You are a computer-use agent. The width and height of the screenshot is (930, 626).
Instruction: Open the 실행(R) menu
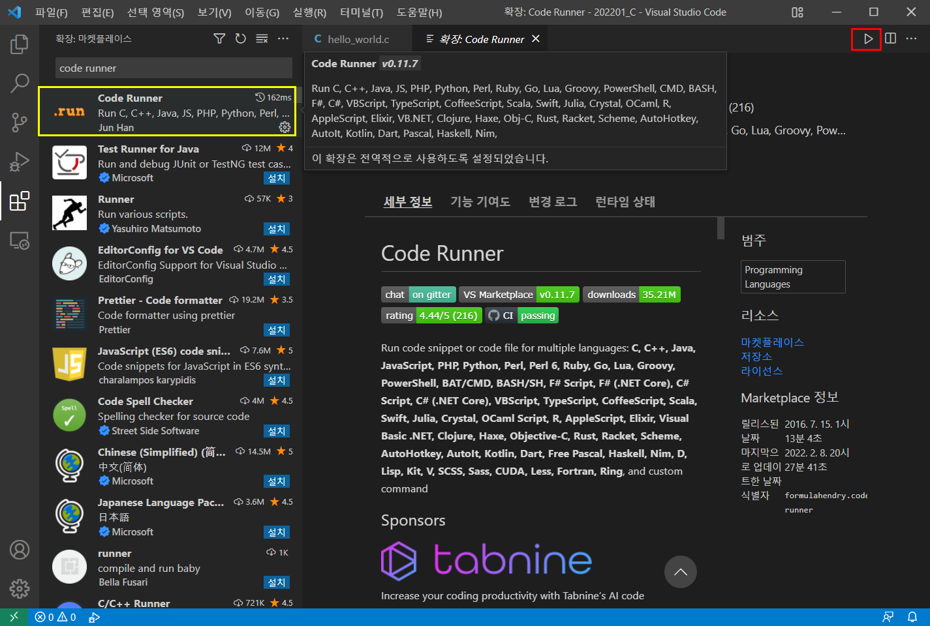[309, 12]
